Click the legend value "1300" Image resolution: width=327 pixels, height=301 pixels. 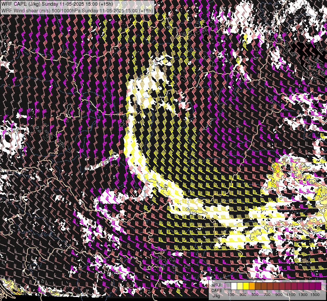click(x=303, y=295)
